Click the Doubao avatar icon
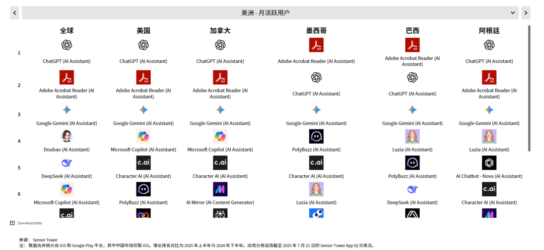This screenshot has height=250, width=544. click(66, 136)
